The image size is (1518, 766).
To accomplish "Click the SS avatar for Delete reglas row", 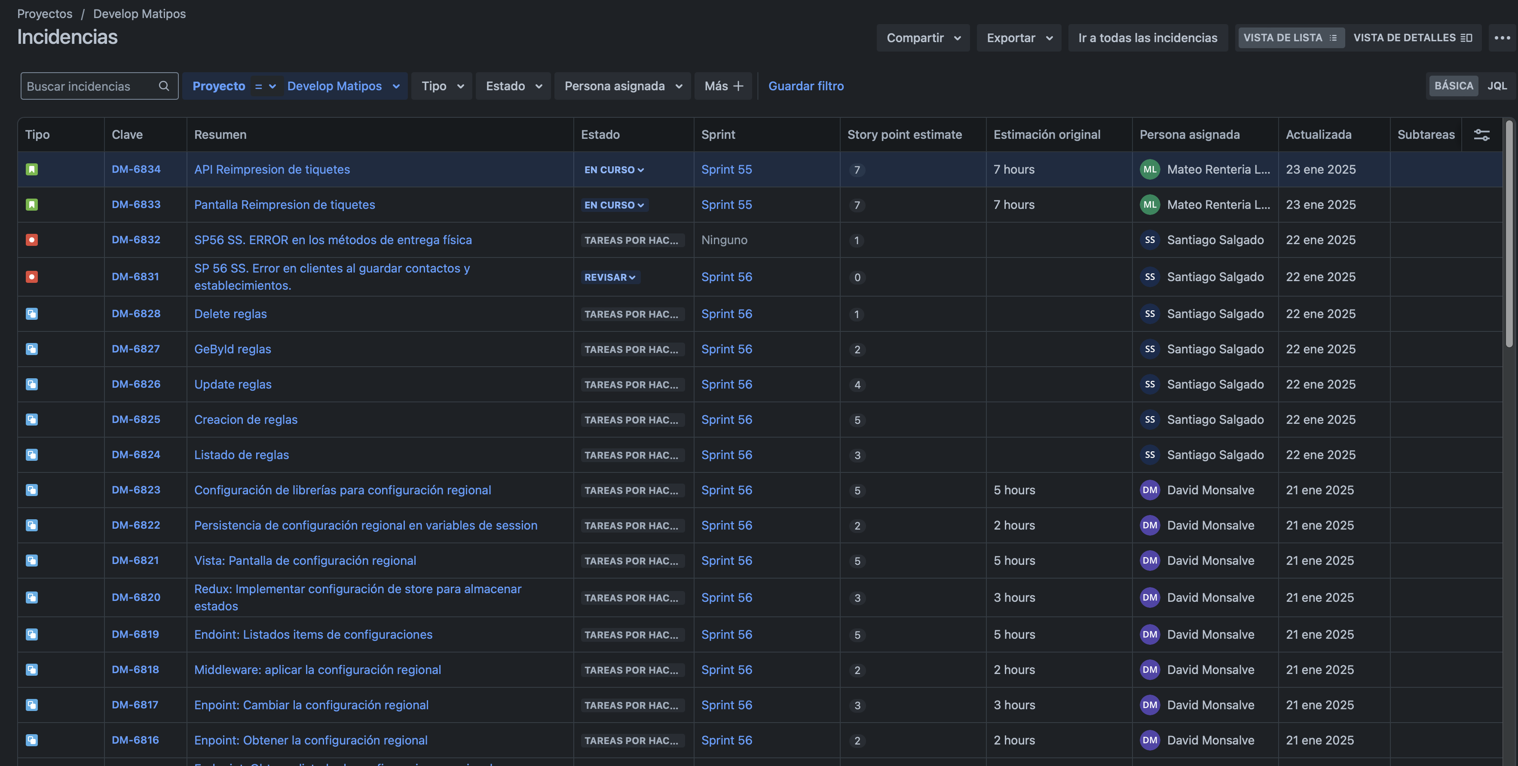I will pyautogui.click(x=1150, y=314).
